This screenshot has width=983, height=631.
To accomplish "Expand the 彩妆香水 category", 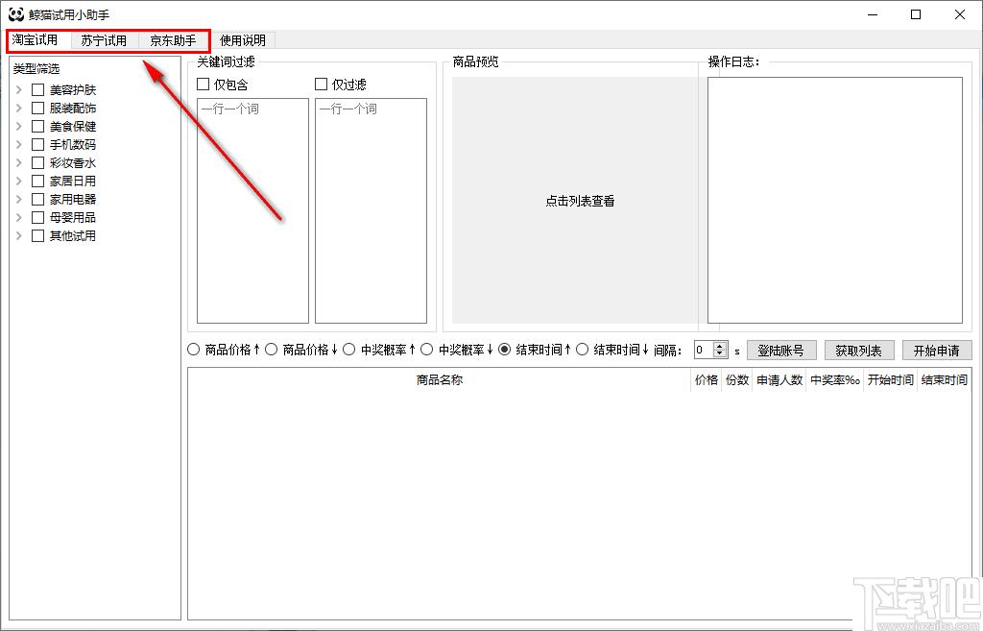I will click(x=19, y=162).
